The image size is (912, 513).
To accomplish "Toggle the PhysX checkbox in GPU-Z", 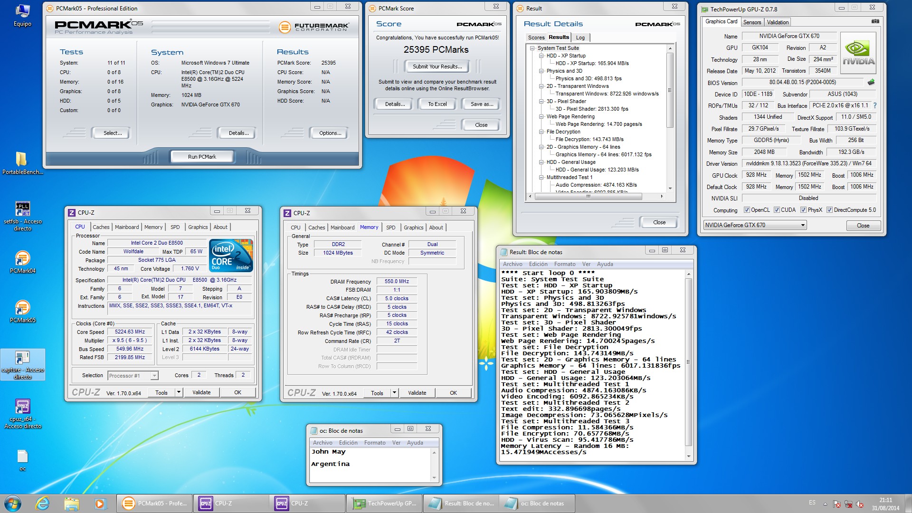I will pyautogui.click(x=803, y=210).
